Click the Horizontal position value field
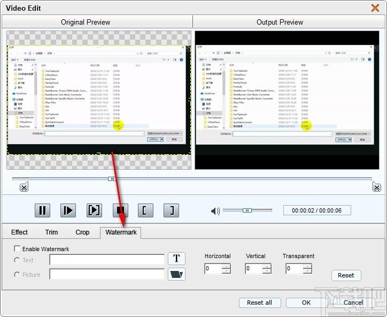The width and height of the screenshot is (387, 317). click(213, 268)
